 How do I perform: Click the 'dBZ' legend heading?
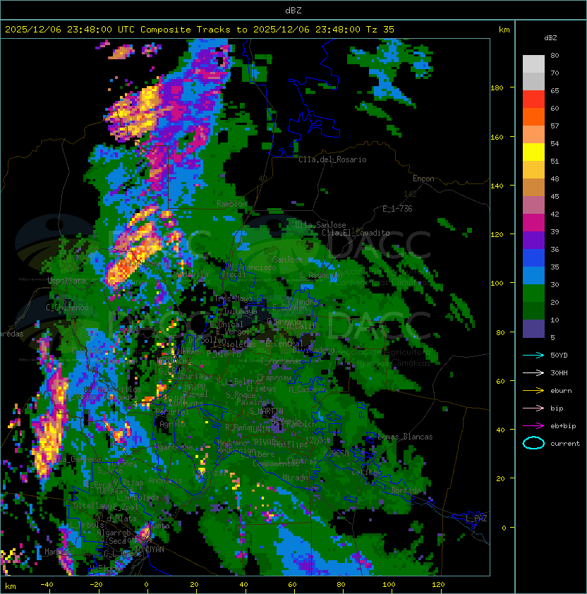550,38
